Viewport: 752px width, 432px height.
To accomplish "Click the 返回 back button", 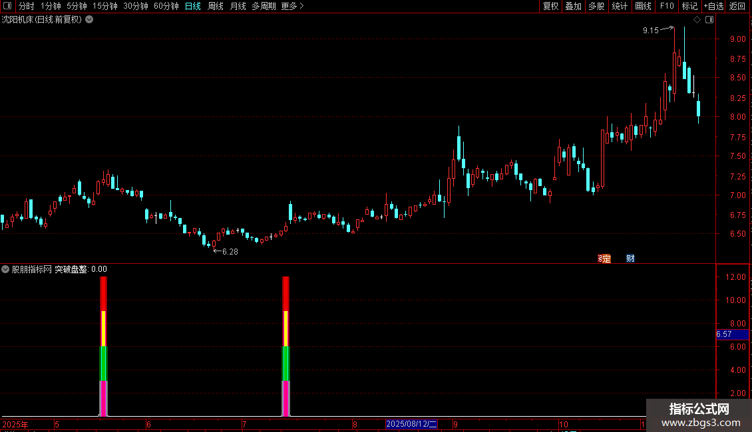I will click(737, 6).
